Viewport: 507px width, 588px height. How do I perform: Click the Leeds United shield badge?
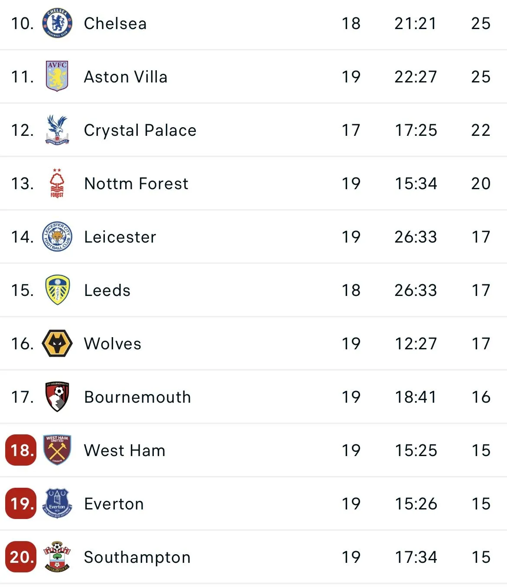(x=57, y=290)
